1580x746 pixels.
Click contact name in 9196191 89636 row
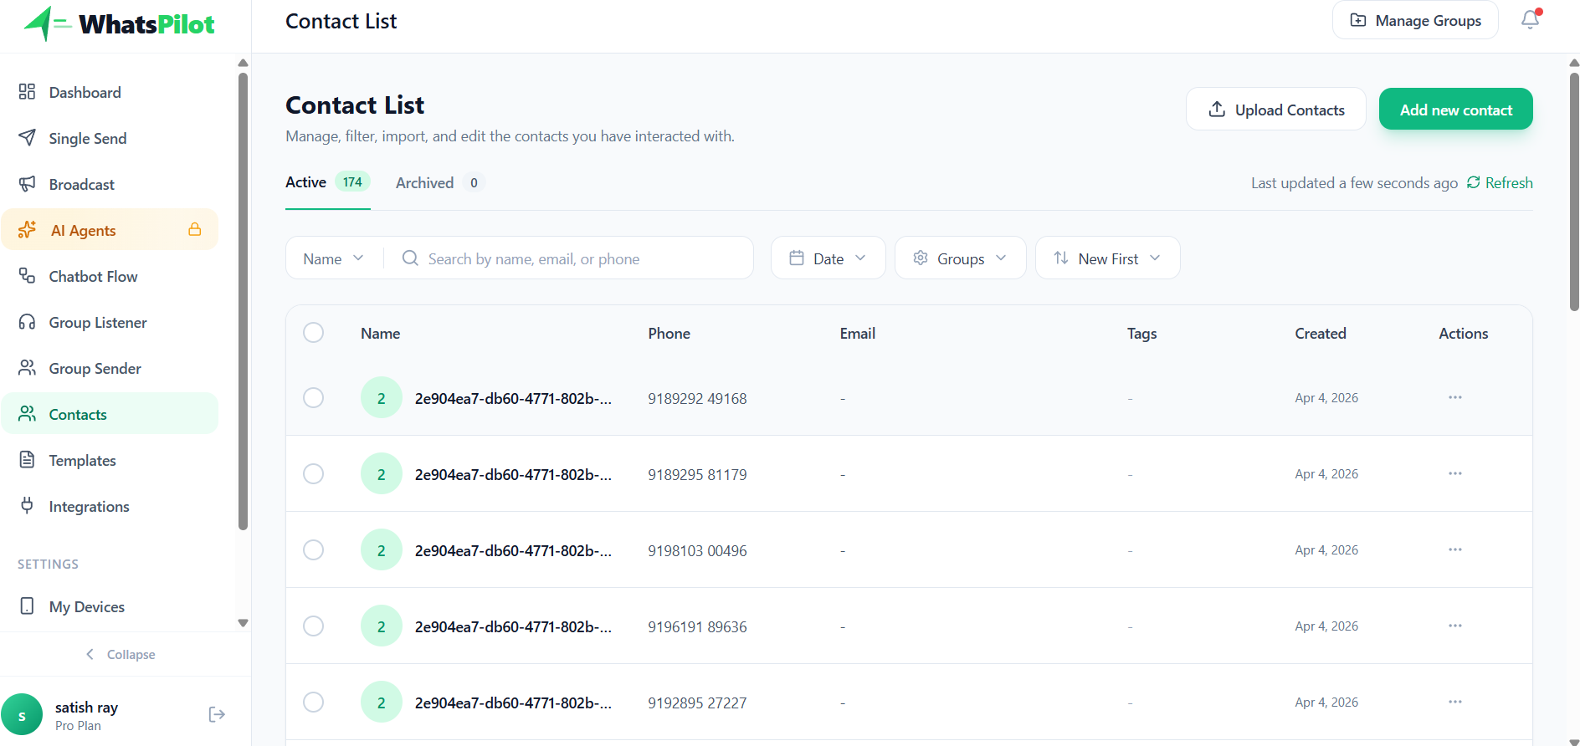pos(513,626)
